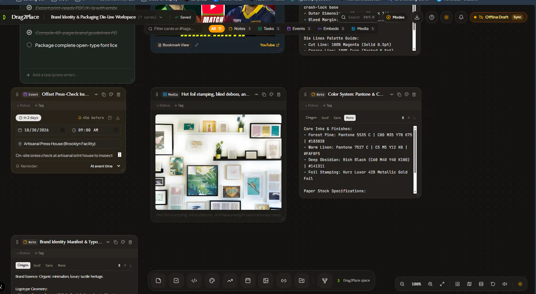Open the YouTube link on the bookmark card
The height and width of the screenshot is (294, 536).
tap(270, 45)
